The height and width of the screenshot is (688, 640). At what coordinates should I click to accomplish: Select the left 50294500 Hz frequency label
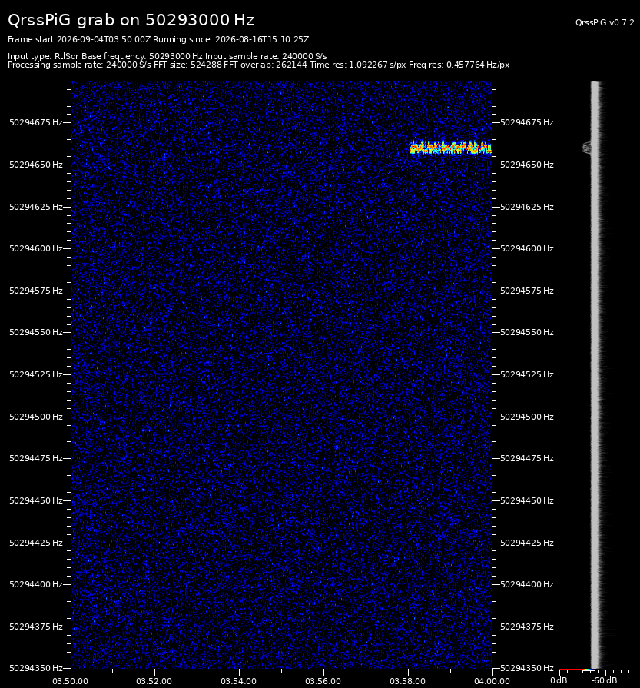point(36,417)
